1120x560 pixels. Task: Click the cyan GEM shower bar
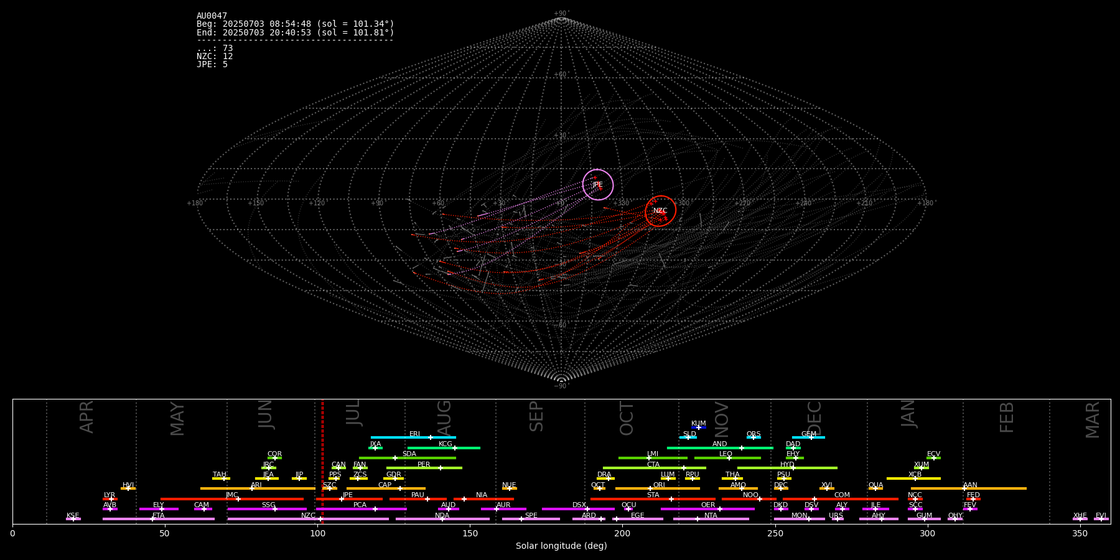(x=808, y=437)
